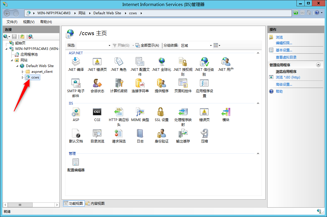The width and height of the screenshot is (327, 217).
Task: Open the 会话状态 feature
Action: coord(97,86)
